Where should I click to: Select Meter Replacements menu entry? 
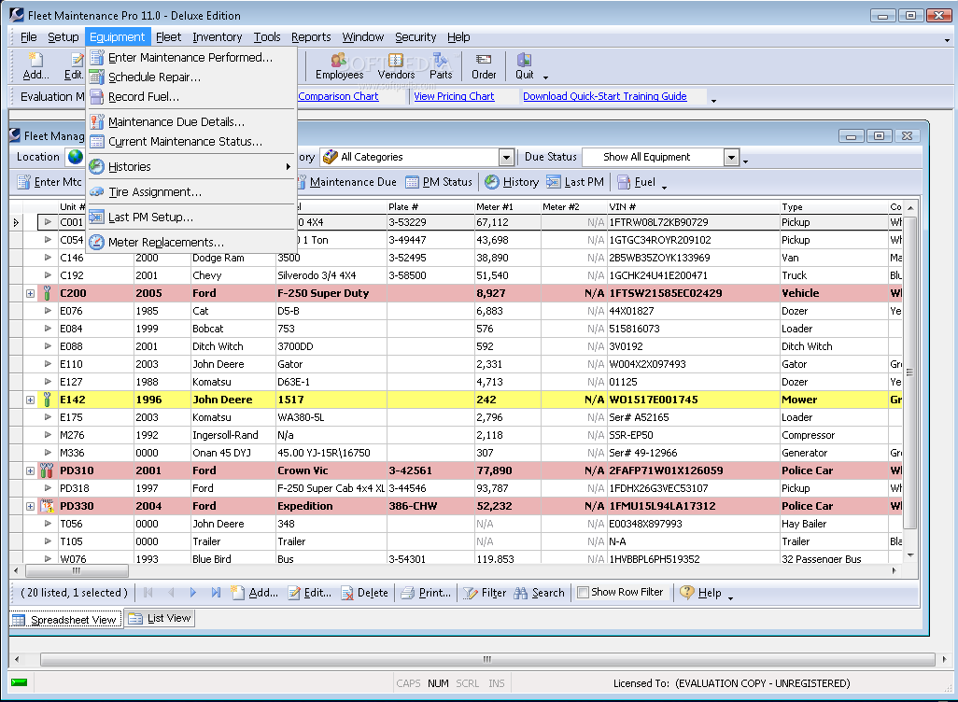(x=191, y=242)
